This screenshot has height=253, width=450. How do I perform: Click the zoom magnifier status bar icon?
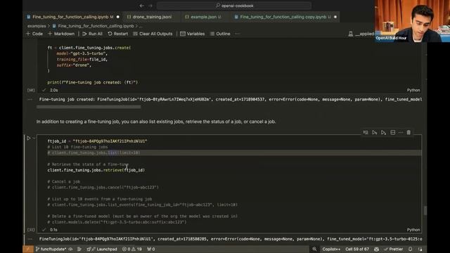pyautogui.click(x=314, y=249)
